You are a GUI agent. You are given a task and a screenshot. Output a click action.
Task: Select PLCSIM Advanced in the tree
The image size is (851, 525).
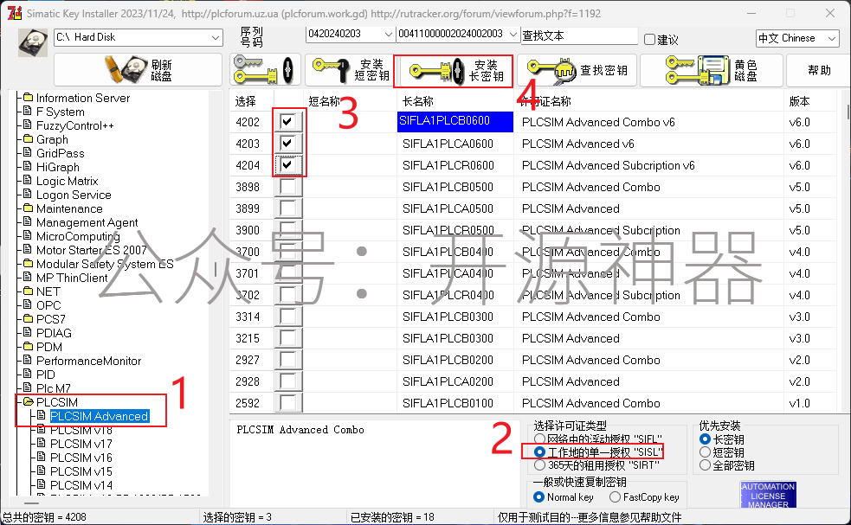click(100, 416)
